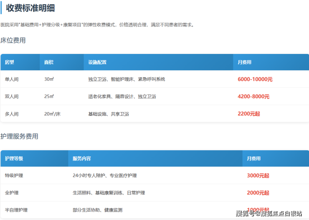Click the 面积 column header
Viewport: 309px width, 220px height.
tap(49, 62)
